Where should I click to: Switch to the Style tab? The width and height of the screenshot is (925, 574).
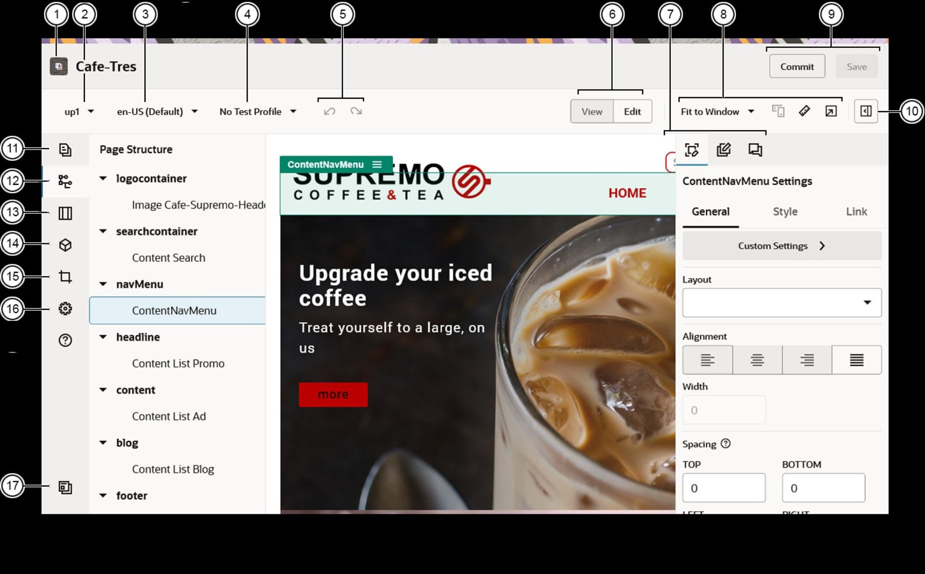[x=785, y=212]
